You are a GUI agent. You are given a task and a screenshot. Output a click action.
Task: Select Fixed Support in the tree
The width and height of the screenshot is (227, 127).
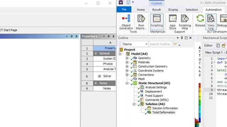pos(154,96)
